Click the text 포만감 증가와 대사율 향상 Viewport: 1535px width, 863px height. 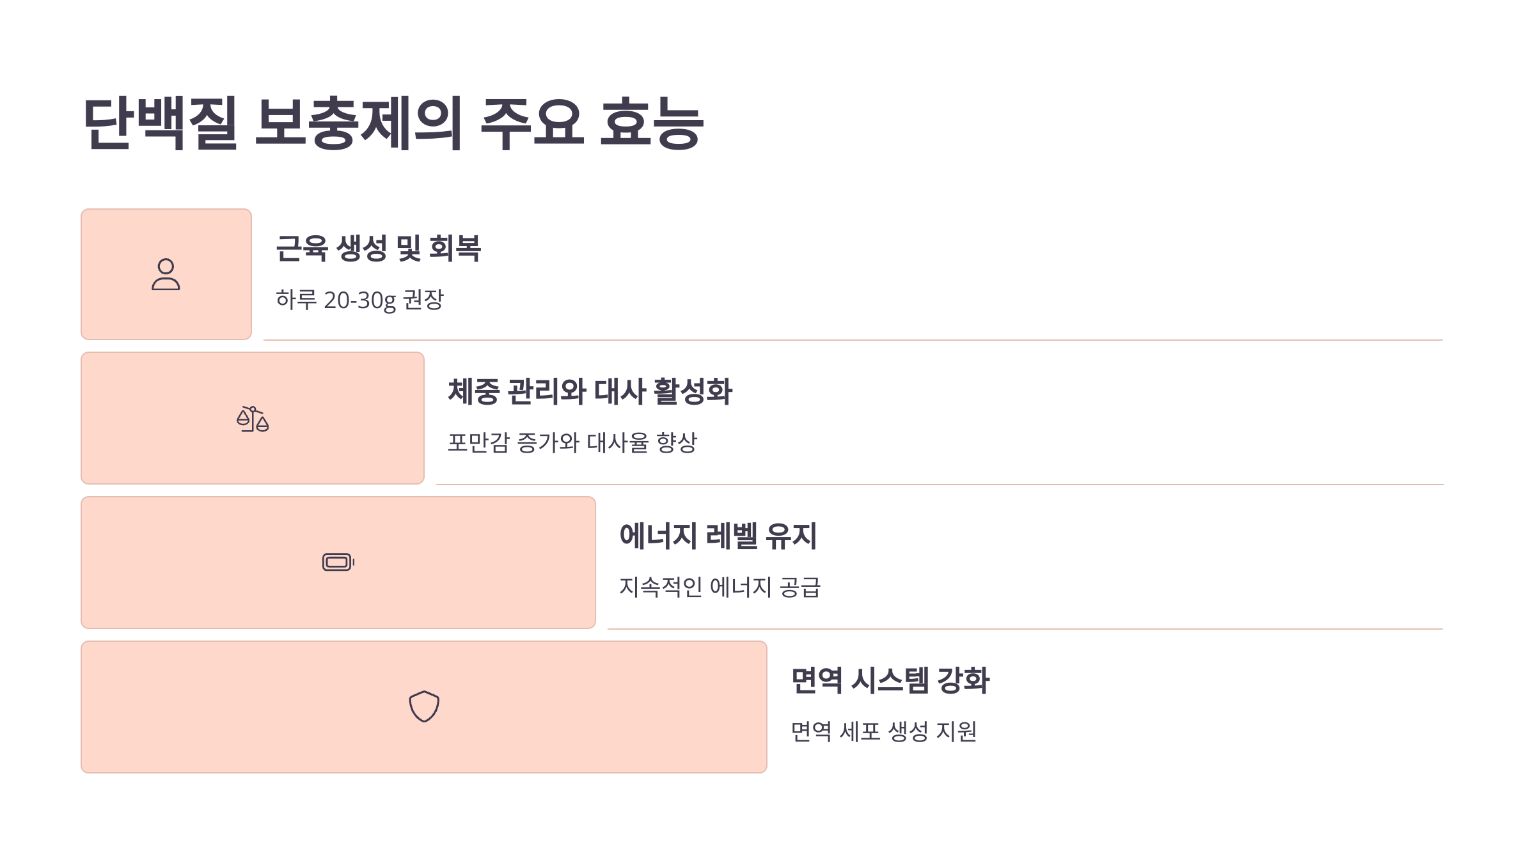coord(572,442)
